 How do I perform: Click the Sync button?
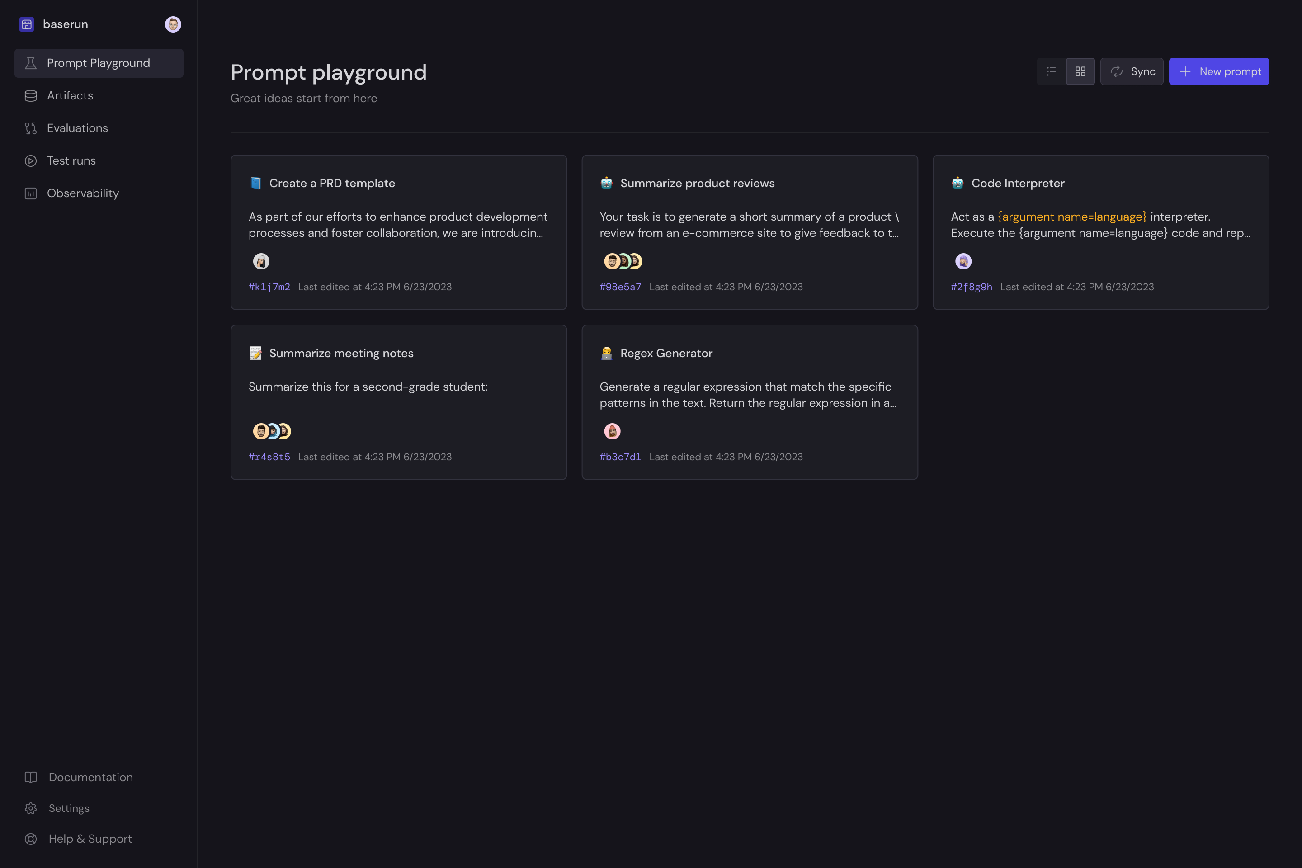pyautogui.click(x=1132, y=71)
